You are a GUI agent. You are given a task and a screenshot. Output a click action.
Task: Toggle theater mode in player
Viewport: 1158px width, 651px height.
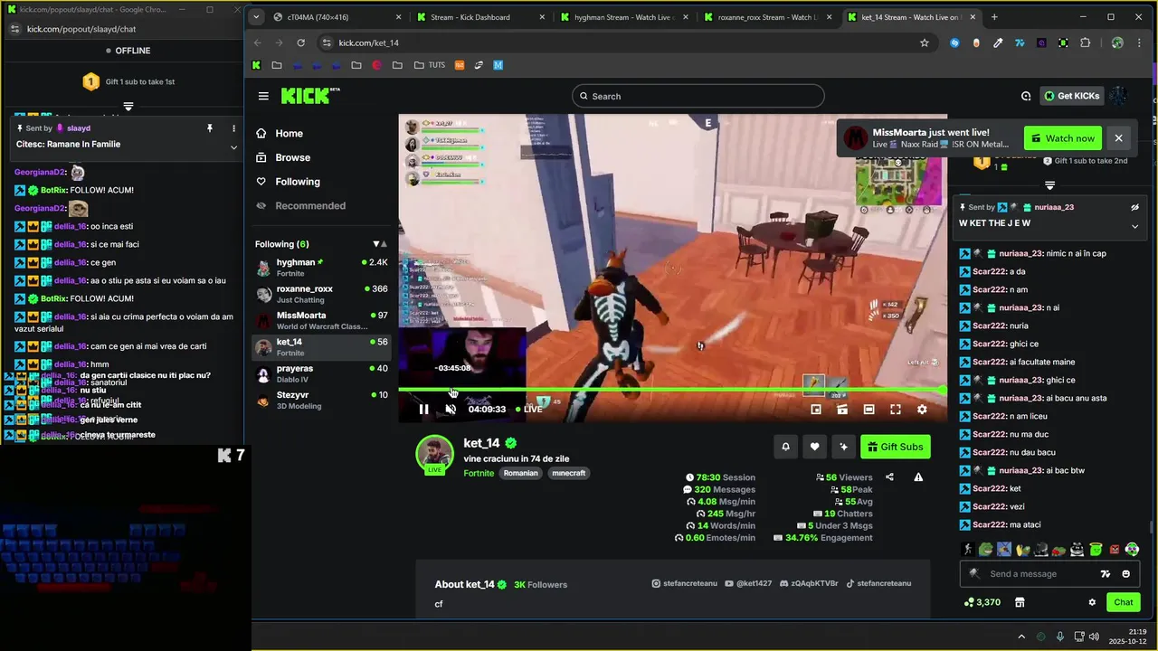[x=868, y=410]
